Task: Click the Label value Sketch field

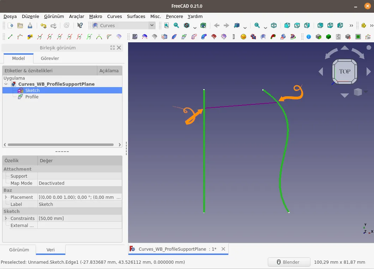Action: coord(80,204)
